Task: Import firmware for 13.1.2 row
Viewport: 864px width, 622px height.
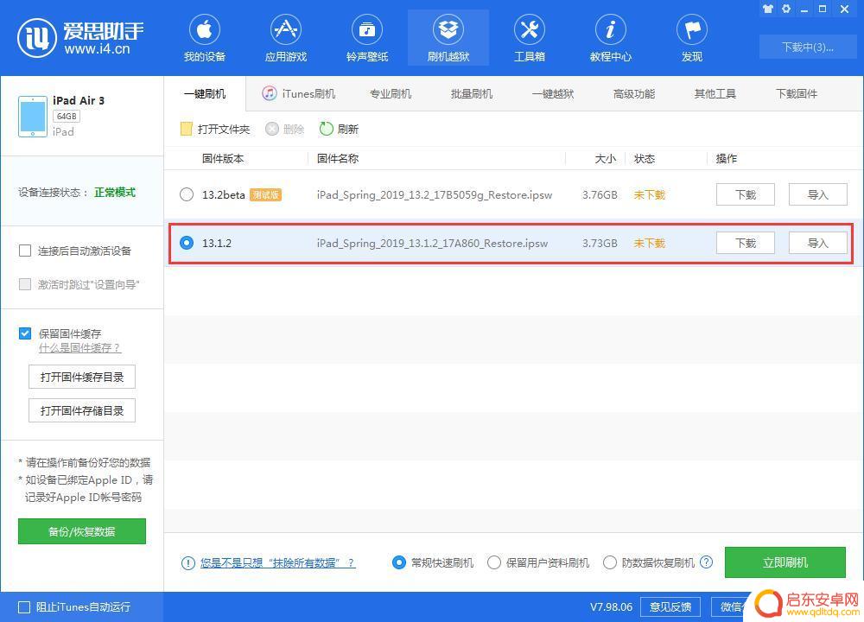Action: tap(817, 243)
